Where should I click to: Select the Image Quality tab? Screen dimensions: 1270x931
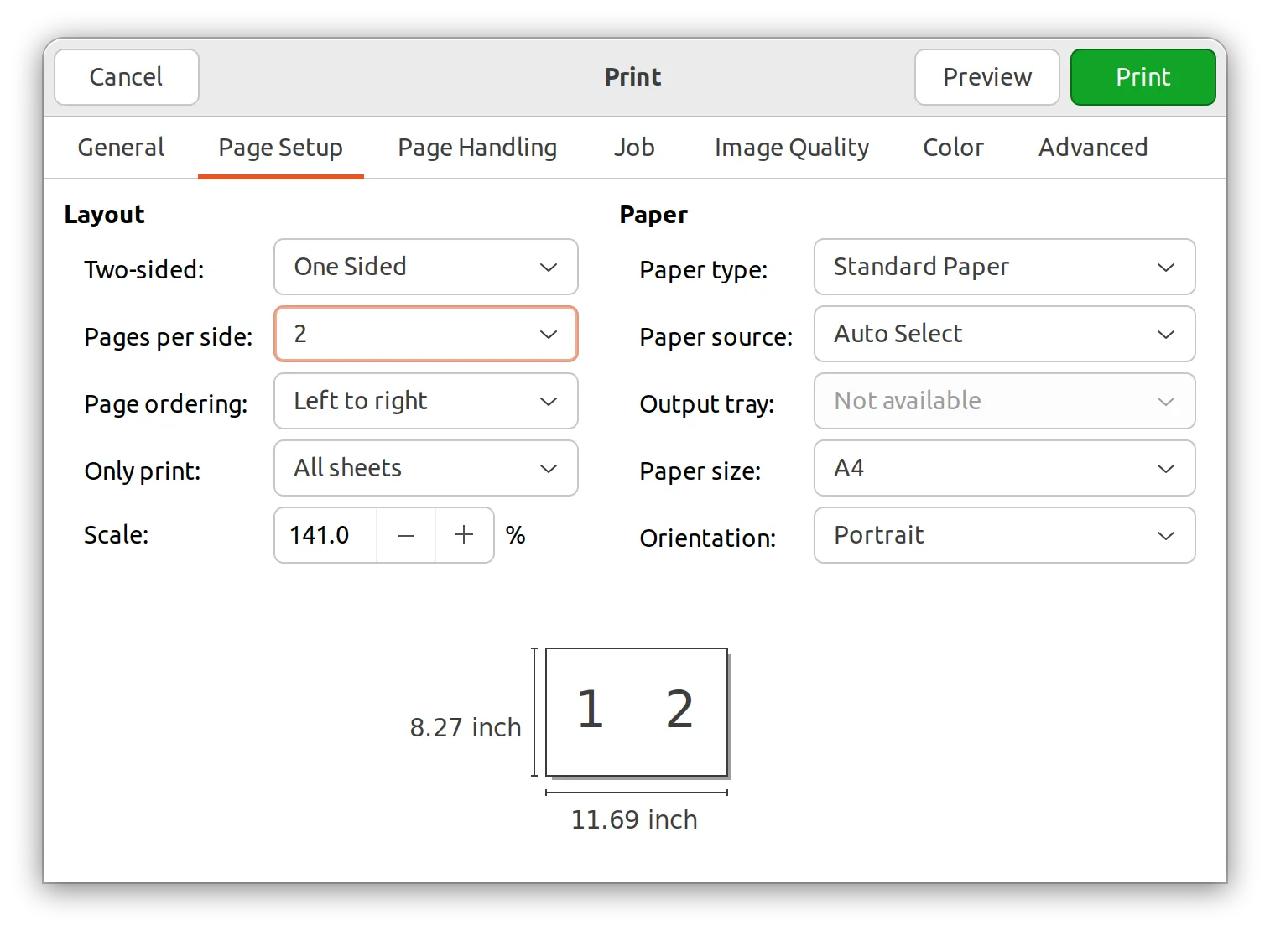coord(792,148)
